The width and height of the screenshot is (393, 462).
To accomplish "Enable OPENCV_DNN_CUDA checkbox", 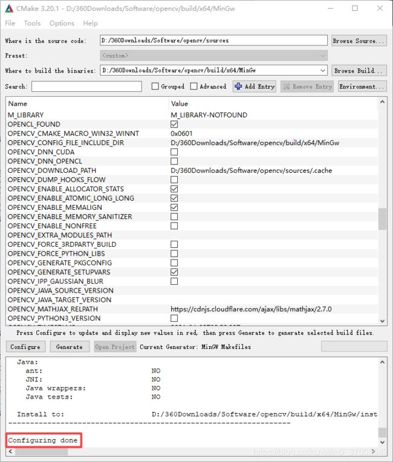I will 174,152.
